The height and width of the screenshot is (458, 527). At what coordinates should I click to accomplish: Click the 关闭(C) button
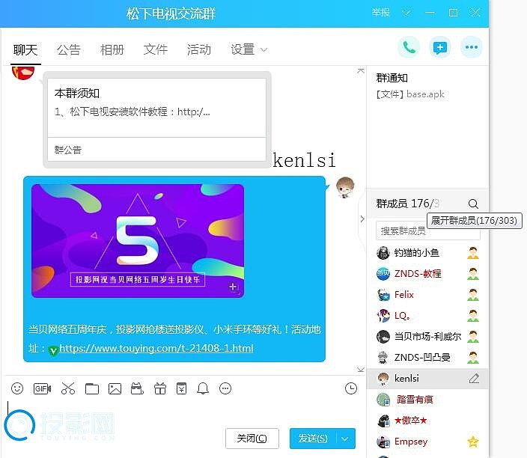(252, 439)
